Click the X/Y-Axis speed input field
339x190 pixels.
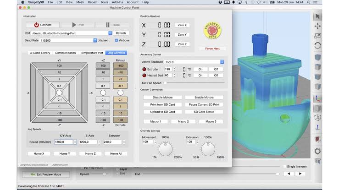coord(64,142)
